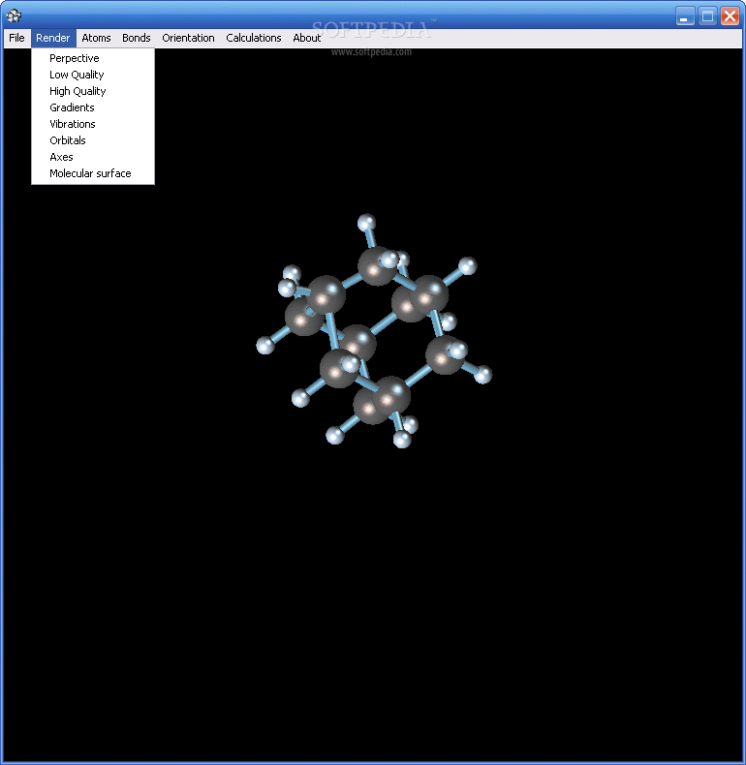Open the Orientation menu
Viewport: 746px width, 765px height.
(x=188, y=38)
